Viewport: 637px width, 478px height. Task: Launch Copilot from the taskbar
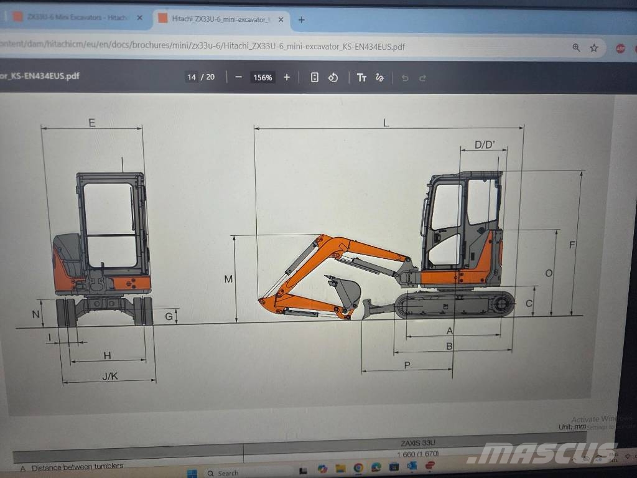tap(323, 469)
